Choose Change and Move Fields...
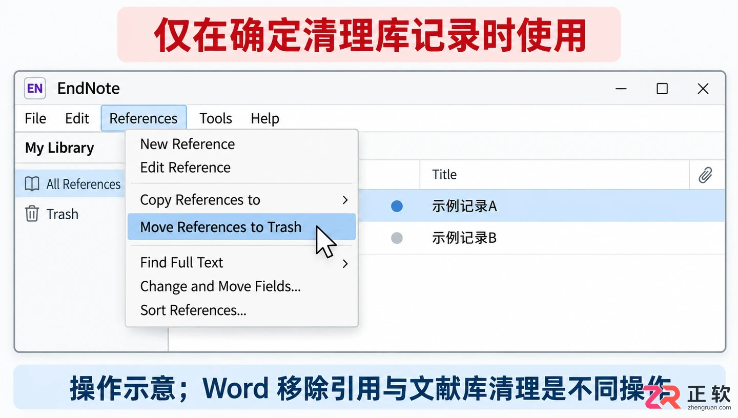The height and width of the screenshot is (418, 738). [220, 286]
